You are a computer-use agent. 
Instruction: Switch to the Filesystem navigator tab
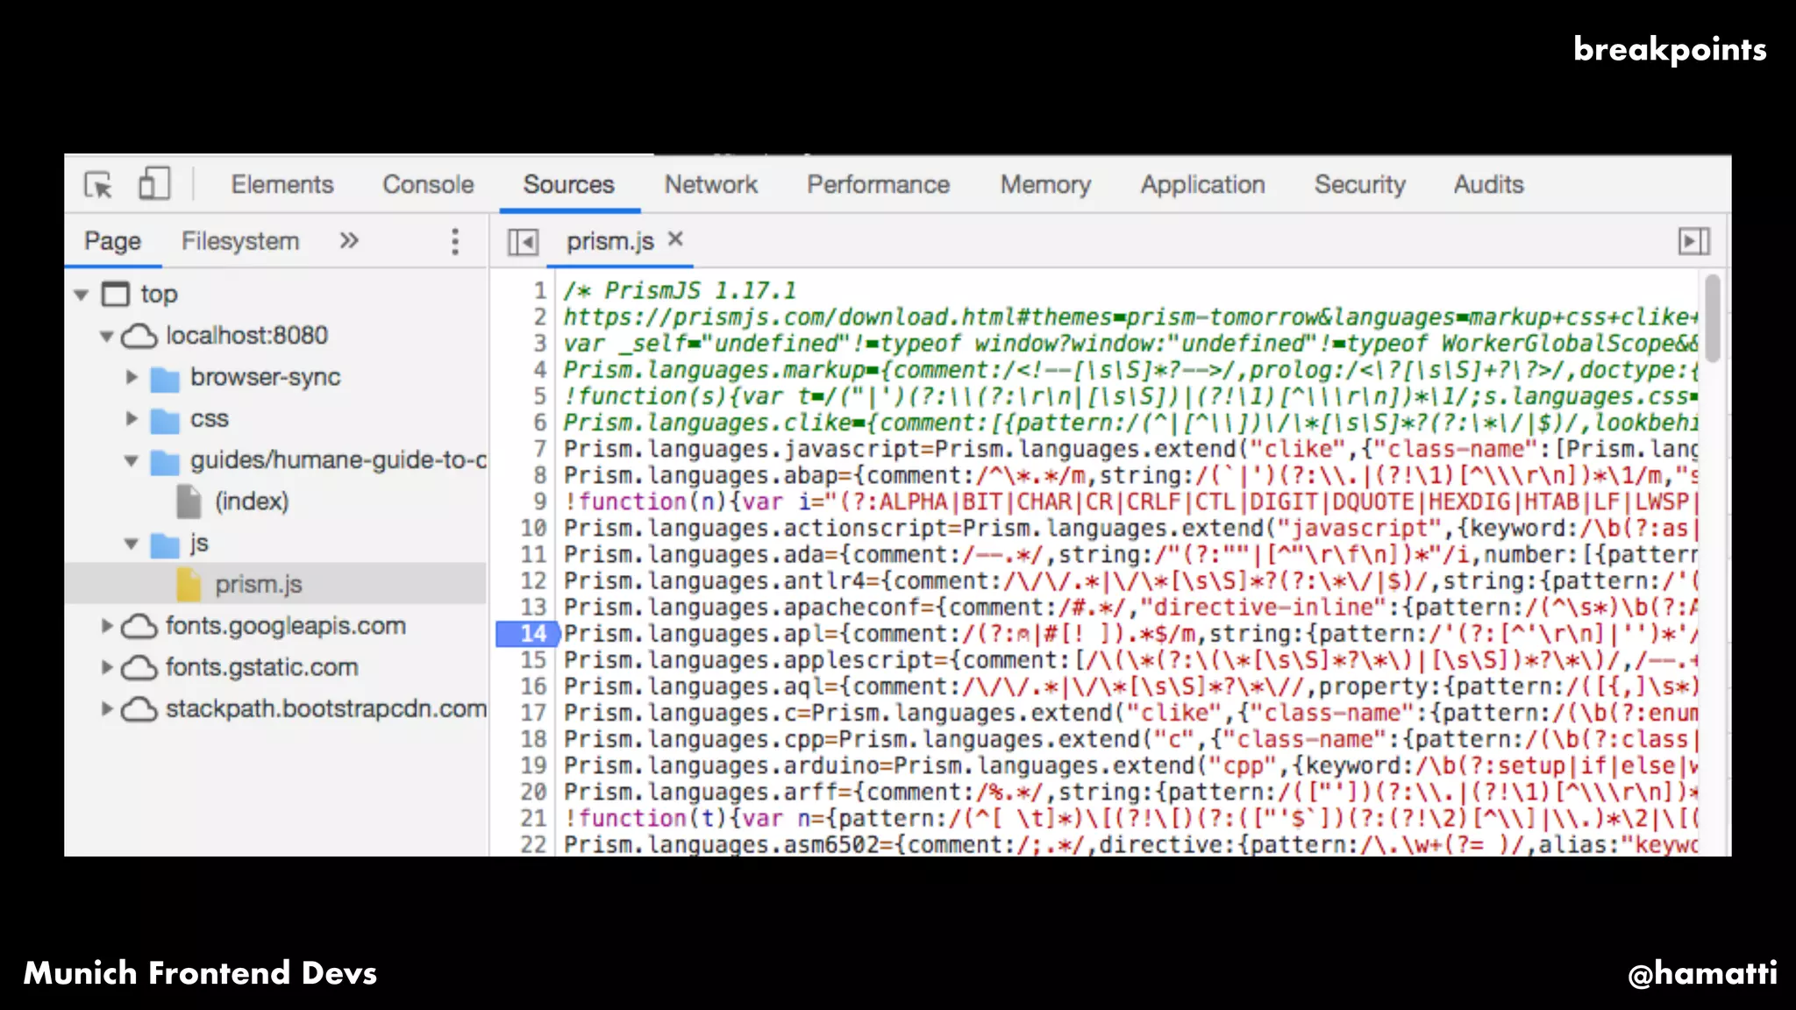(x=240, y=241)
